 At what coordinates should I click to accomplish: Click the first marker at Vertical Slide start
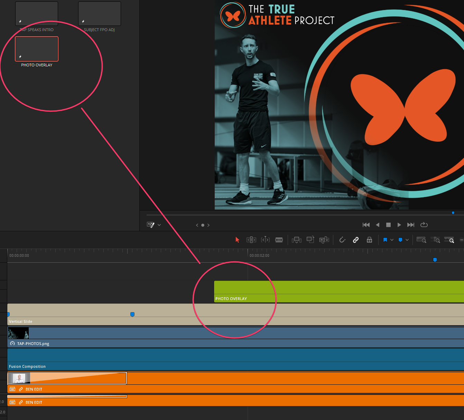pyautogui.click(x=8, y=314)
